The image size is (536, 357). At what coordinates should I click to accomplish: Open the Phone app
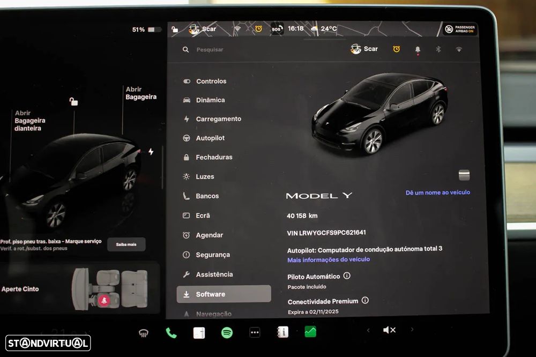[x=171, y=333]
